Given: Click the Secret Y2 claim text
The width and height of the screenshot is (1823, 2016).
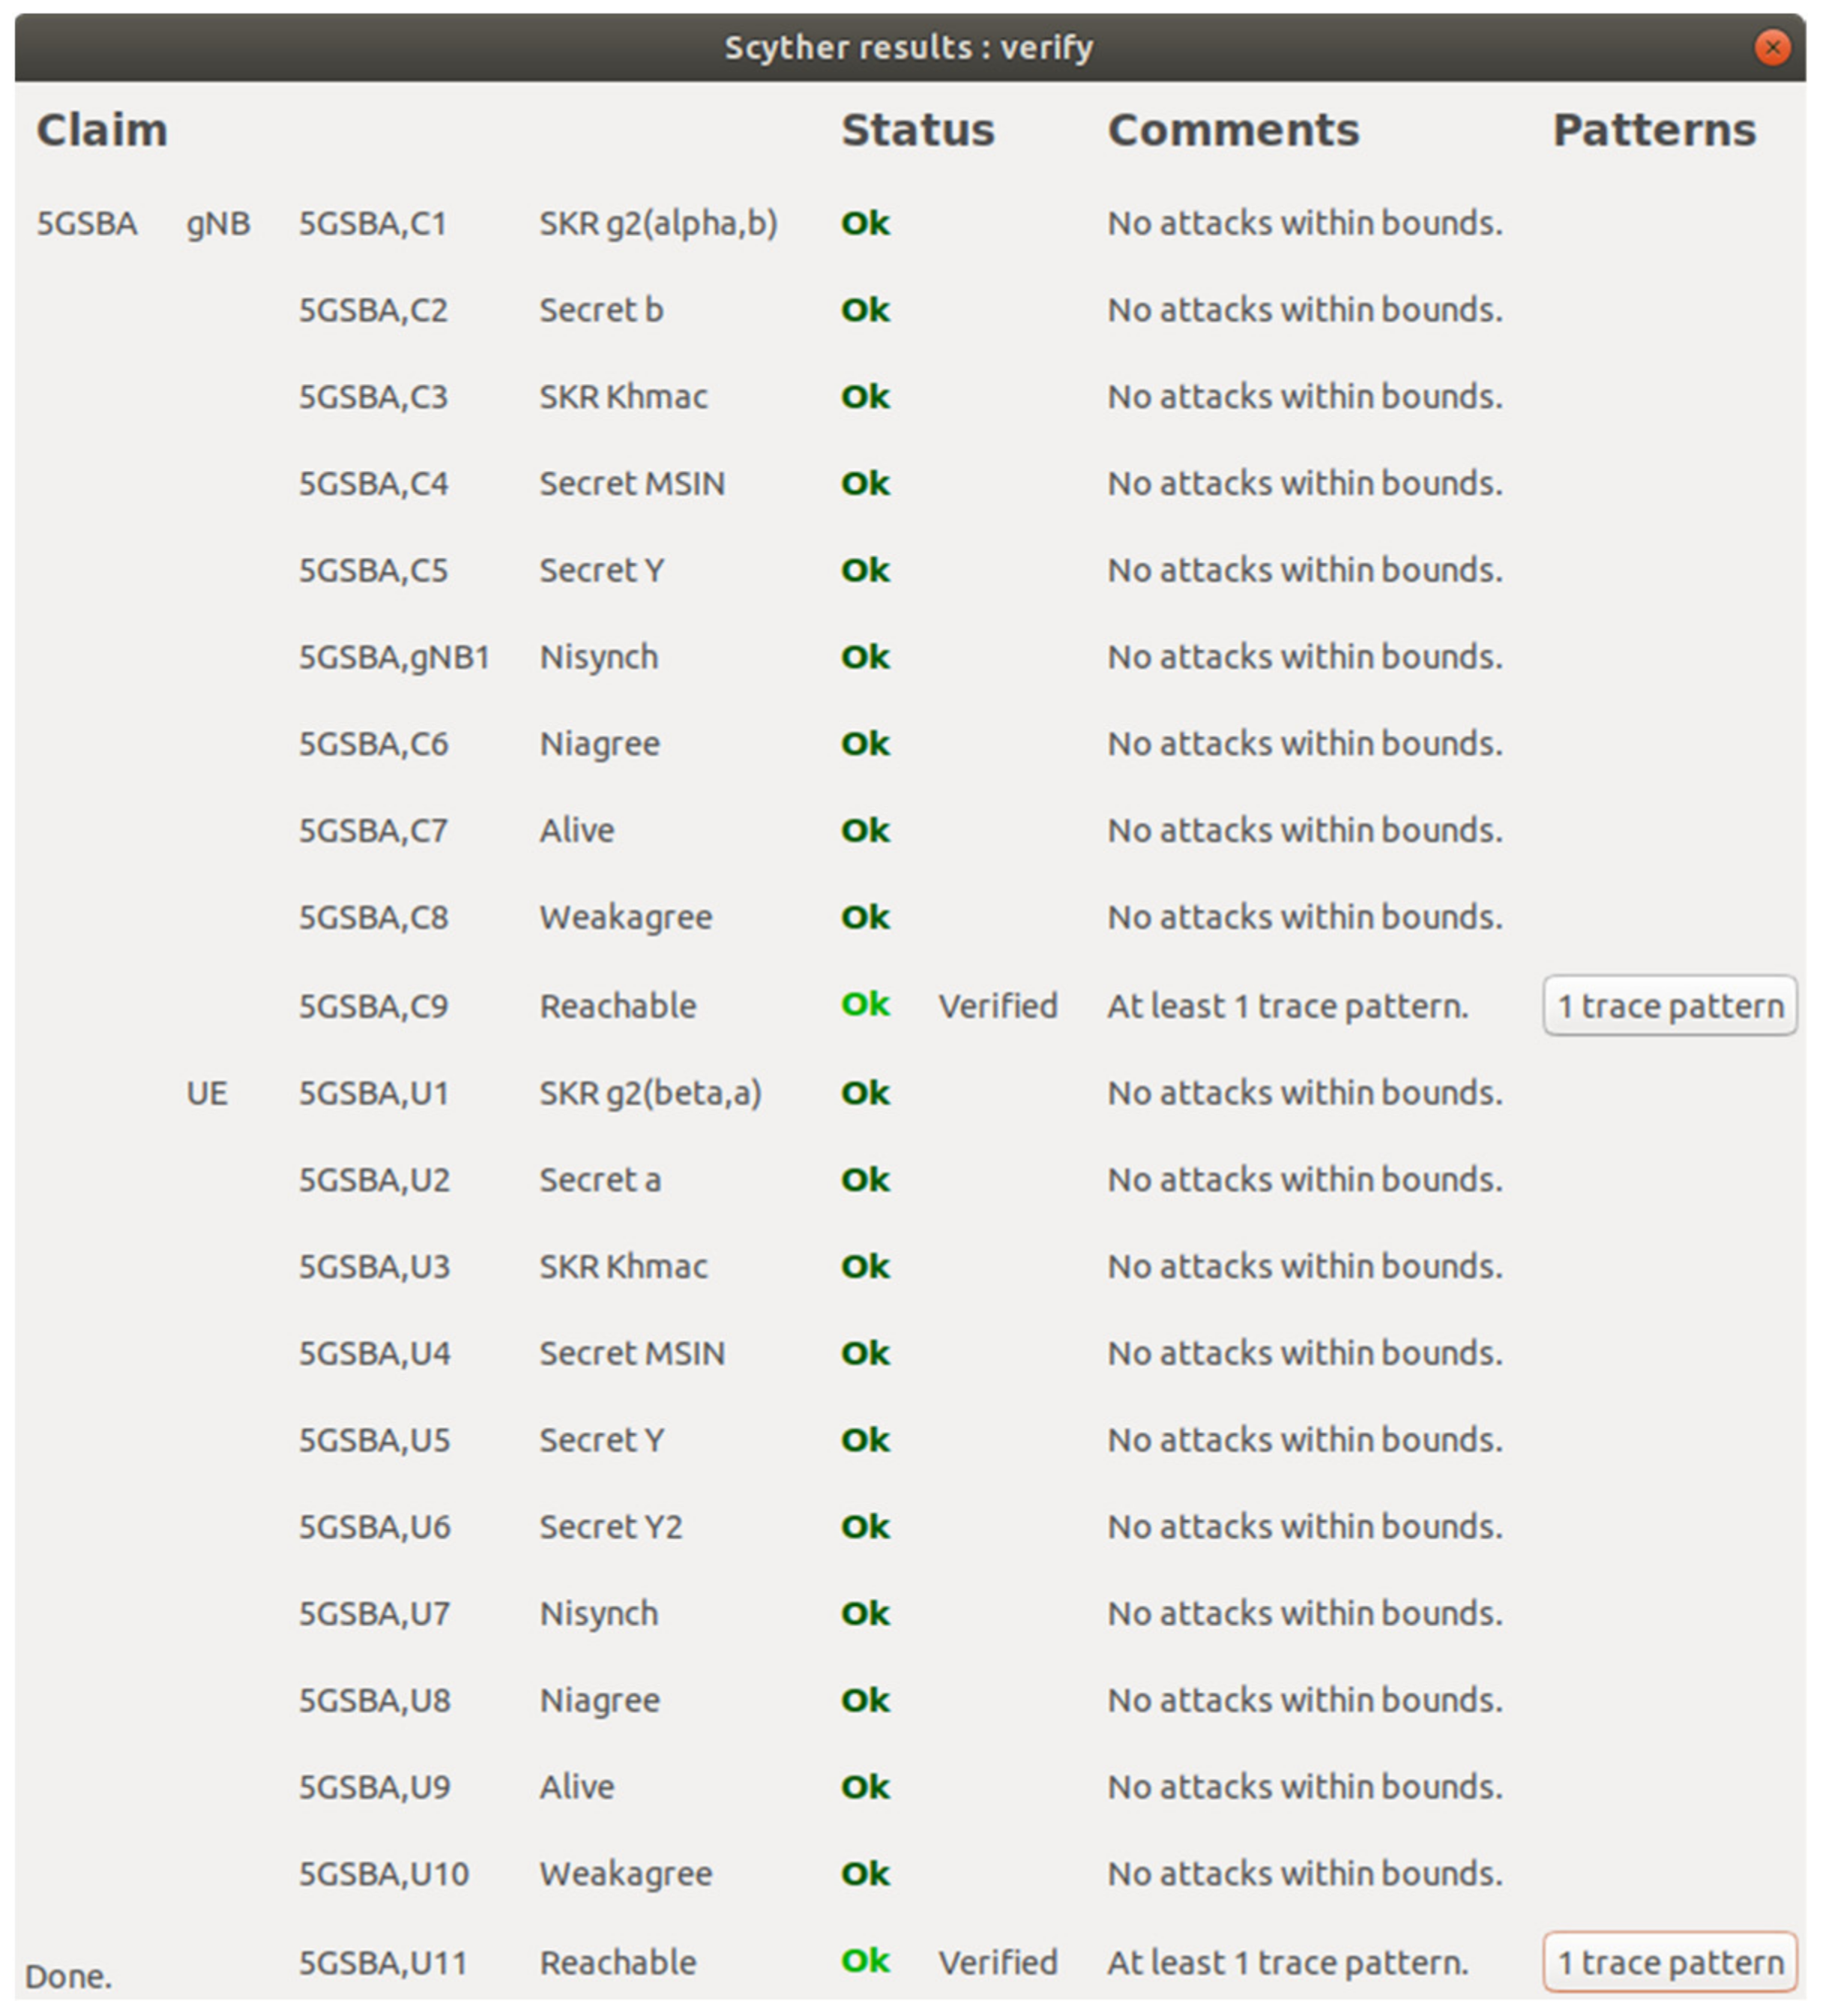Looking at the screenshot, I should [609, 1527].
